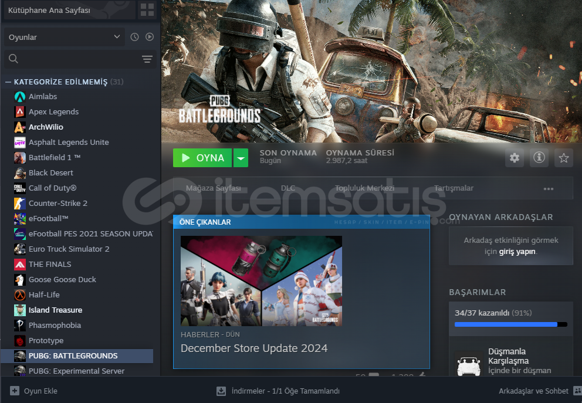Click the add game plus icon

coord(15,391)
